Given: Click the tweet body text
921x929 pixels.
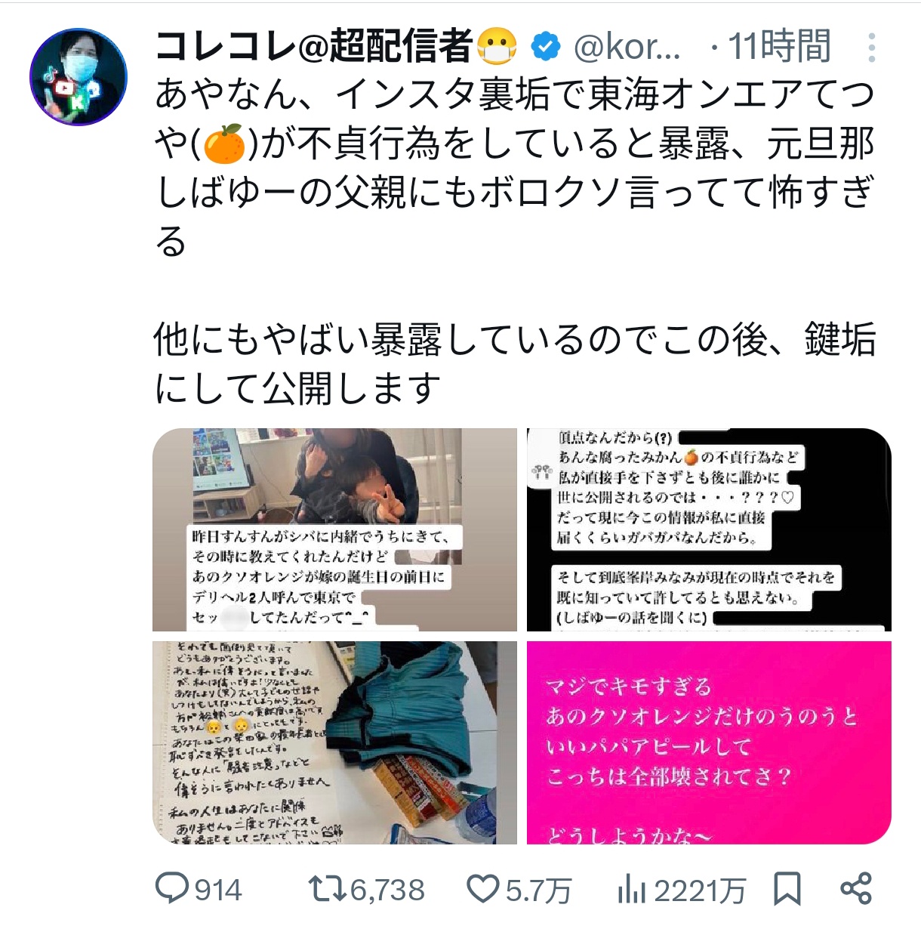Looking at the screenshot, I should (x=515, y=242).
